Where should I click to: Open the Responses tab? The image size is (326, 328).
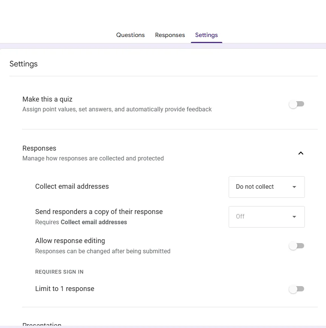(170, 35)
